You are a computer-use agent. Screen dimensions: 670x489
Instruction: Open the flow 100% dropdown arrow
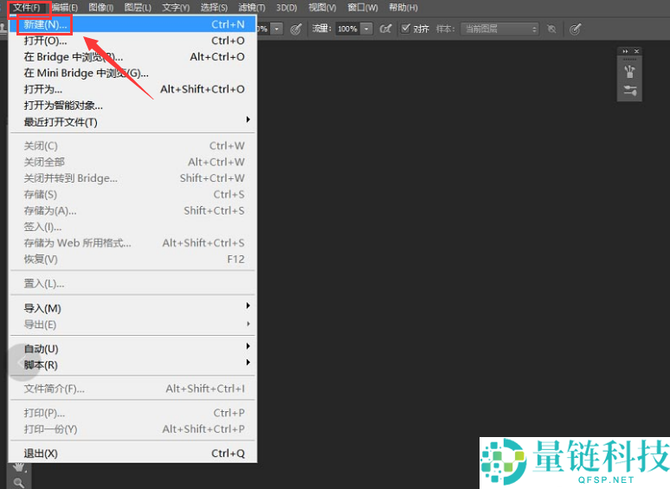coord(367,29)
